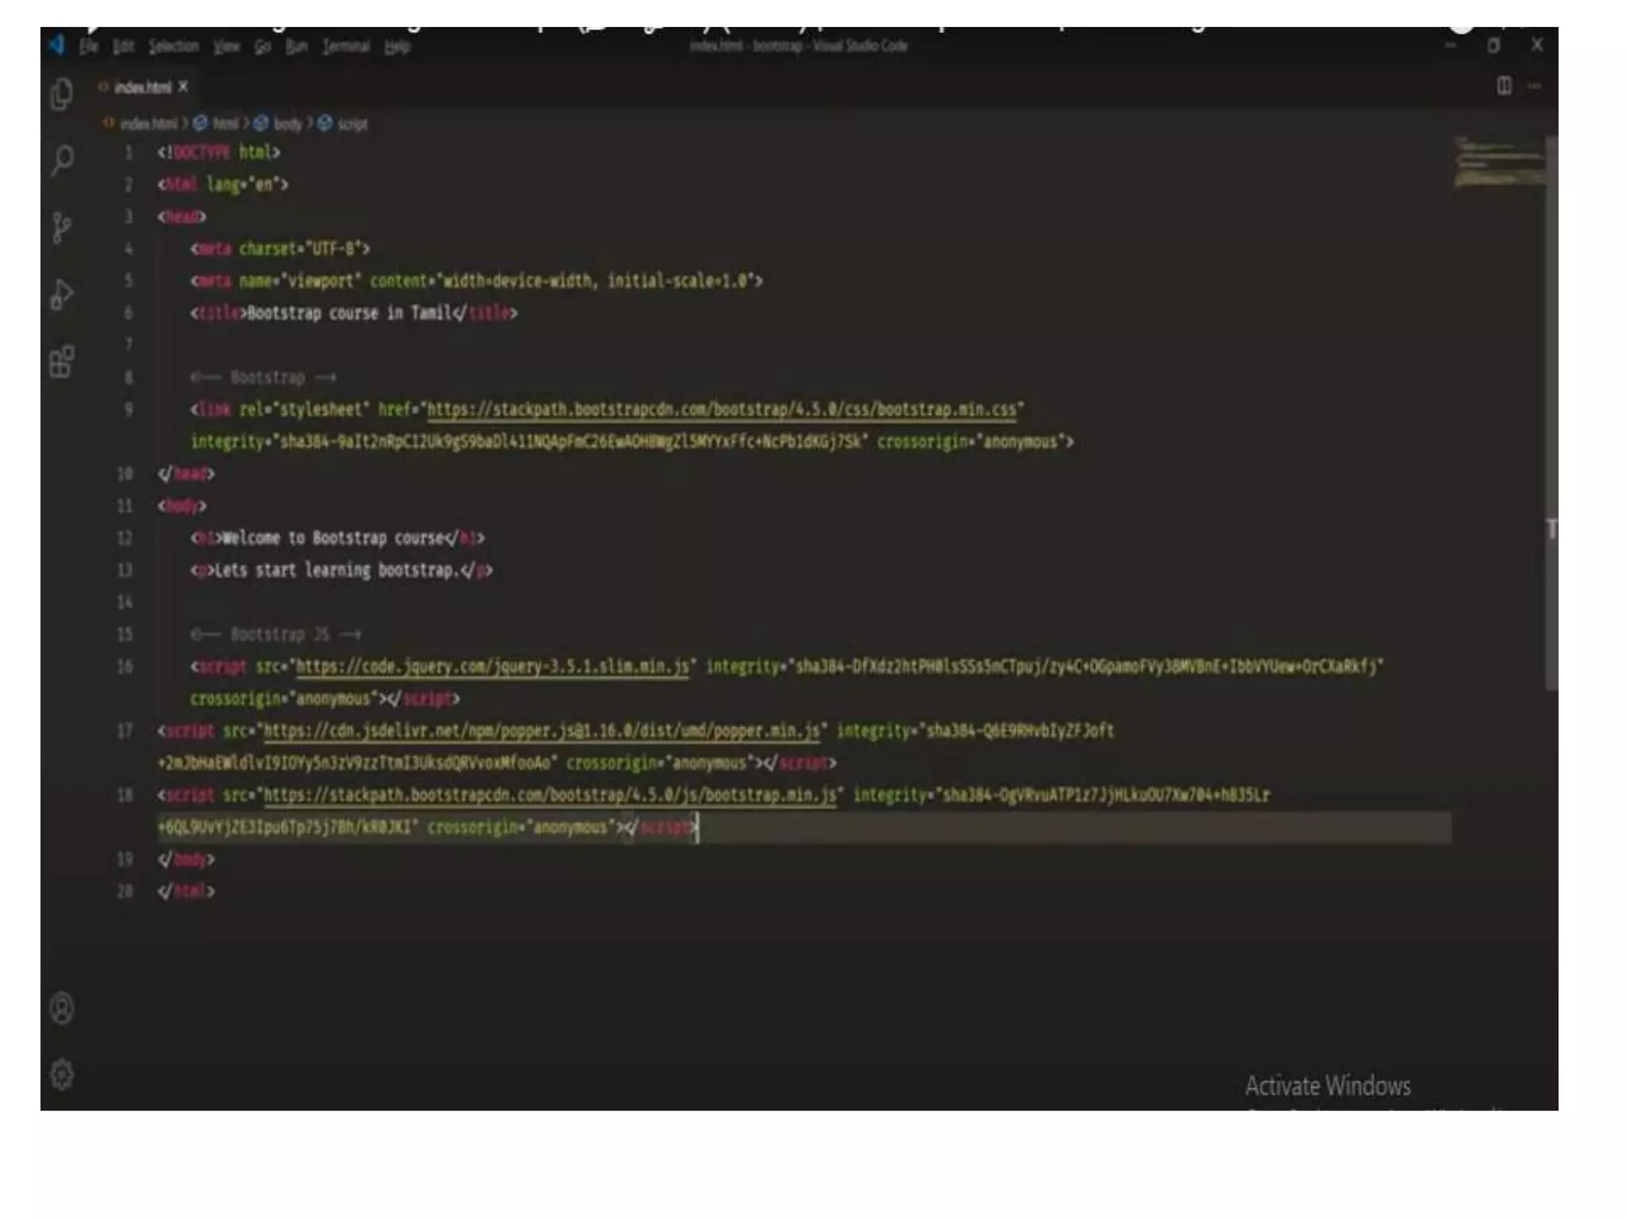
Task: Open the Source Control view icon
Action: point(62,227)
